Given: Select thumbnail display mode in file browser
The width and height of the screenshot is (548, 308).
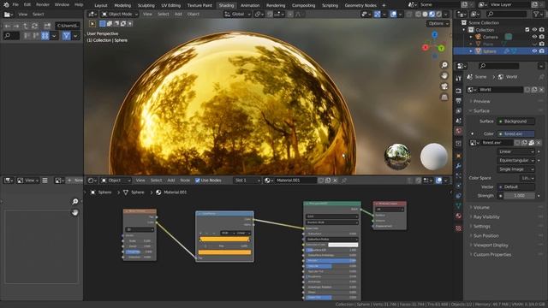Looking at the screenshot, I should [x=45, y=36].
